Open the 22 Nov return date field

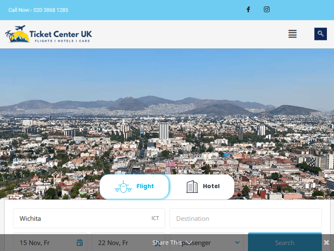click(x=128, y=243)
